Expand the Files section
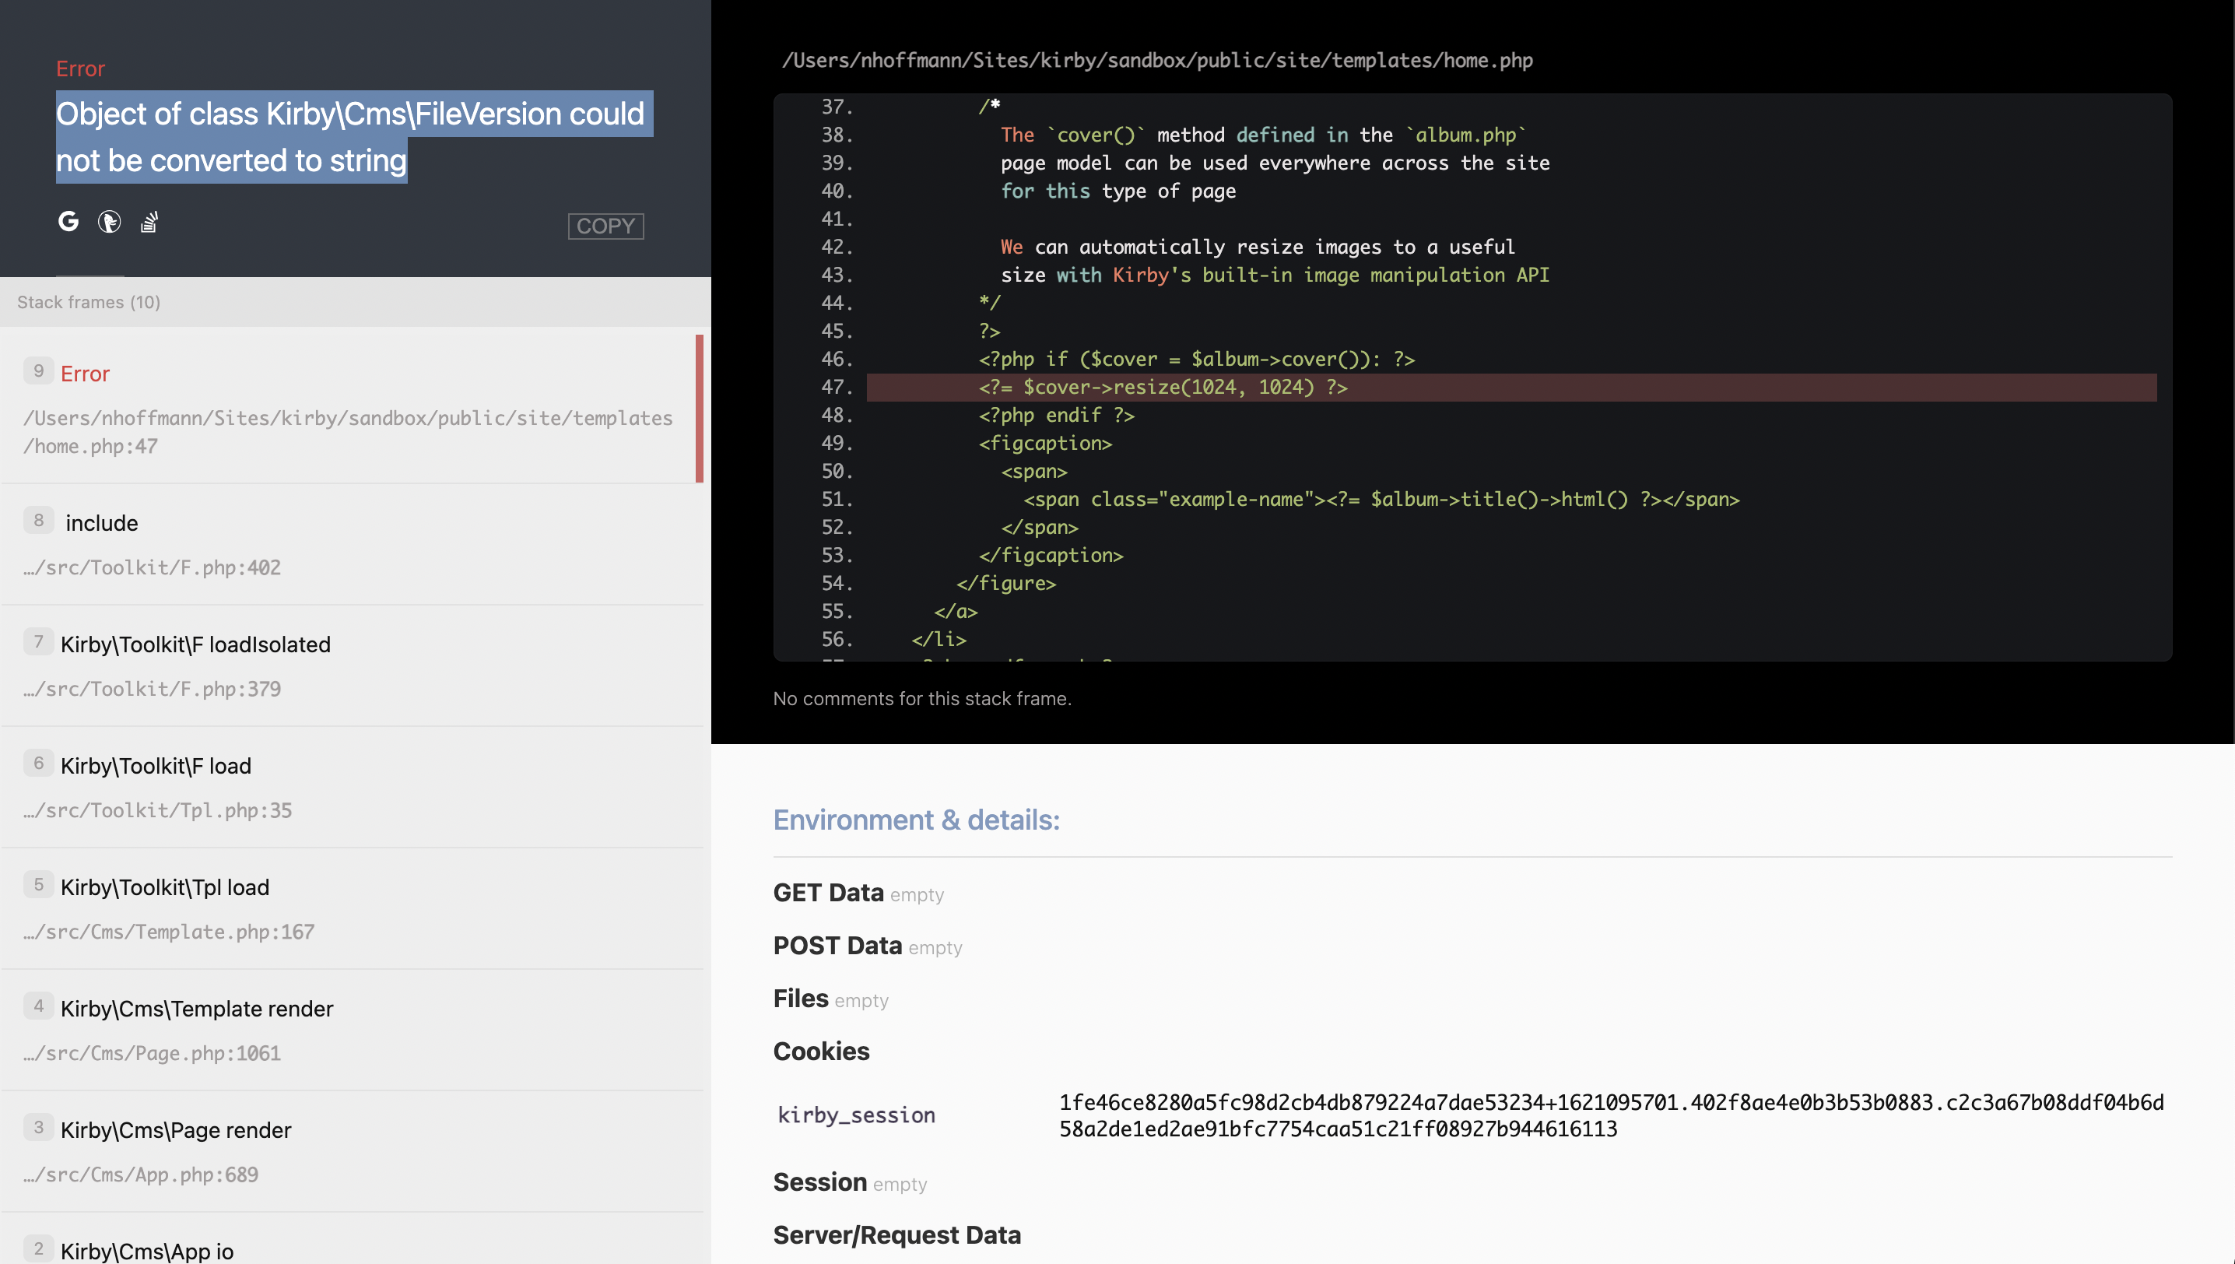The width and height of the screenshot is (2235, 1264). click(799, 999)
